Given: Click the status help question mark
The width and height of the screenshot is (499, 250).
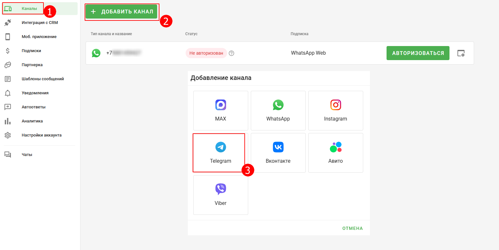Looking at the screenshot, I should click(232, 53).
